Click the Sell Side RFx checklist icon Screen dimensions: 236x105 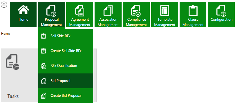click(43, 36)
